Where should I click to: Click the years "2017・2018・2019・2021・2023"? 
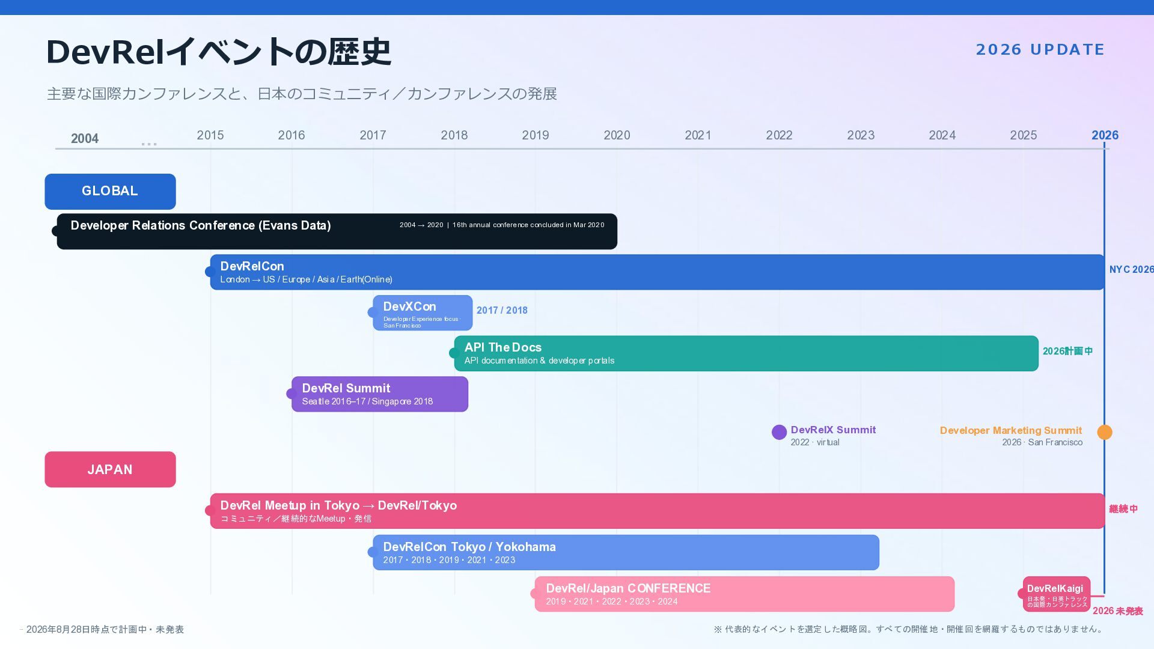449,560
